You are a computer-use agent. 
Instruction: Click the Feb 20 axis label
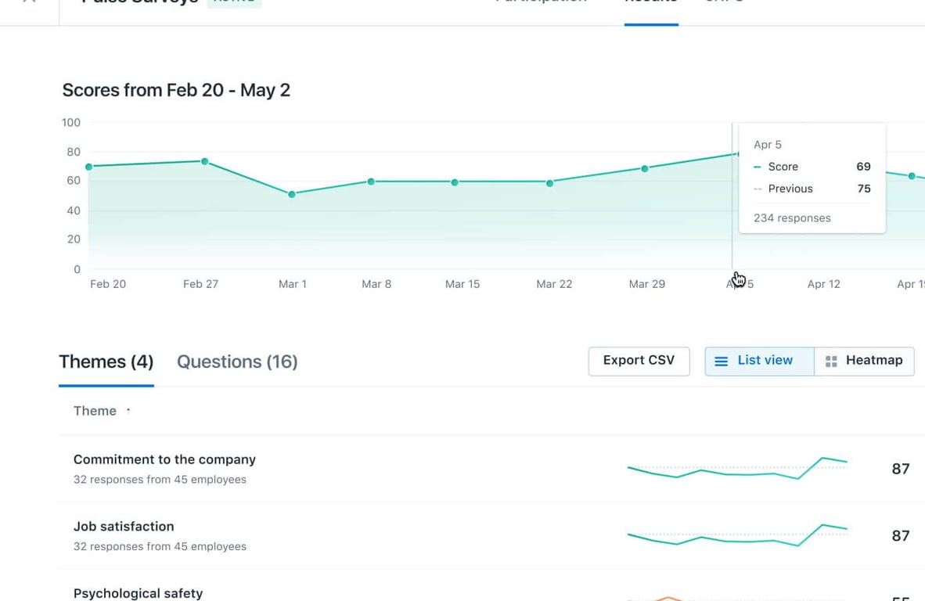tap(108, 284)
